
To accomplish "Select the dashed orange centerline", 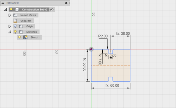I will point(111,65).
